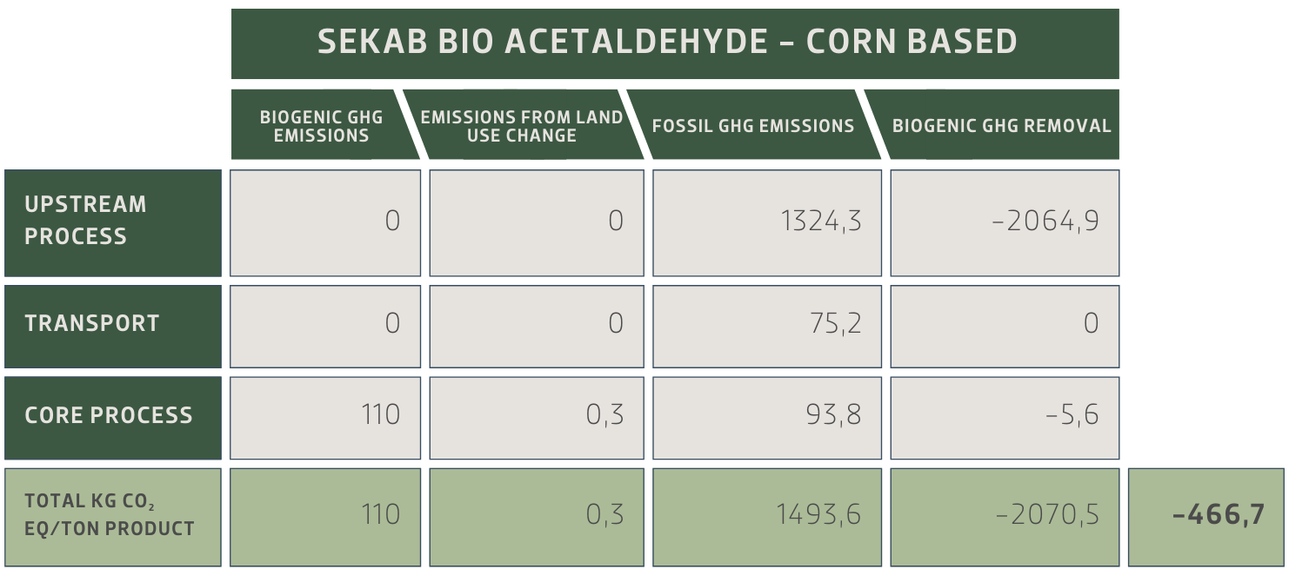This screenshot has height=569, width=1289.
Task: Click the 1493,6 total fossil emissions cell
Action: pyautogui.click(x=766, y=516)
